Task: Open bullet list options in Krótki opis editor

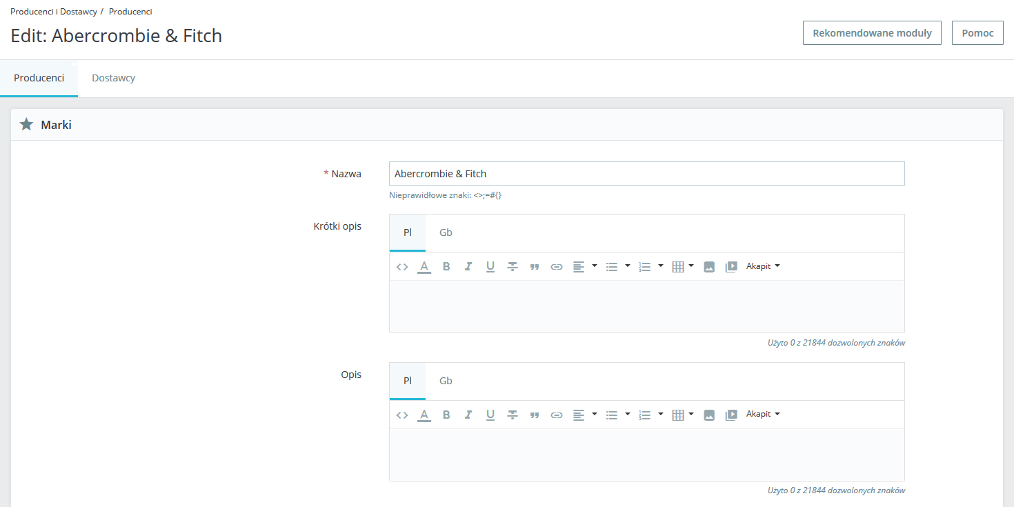Action: click(x=628, y=266)
